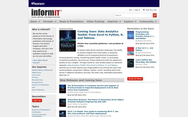This screenshot has width=188, height=117.
Task: Open Microsoft Press imprint link
Action: [37, 80]
